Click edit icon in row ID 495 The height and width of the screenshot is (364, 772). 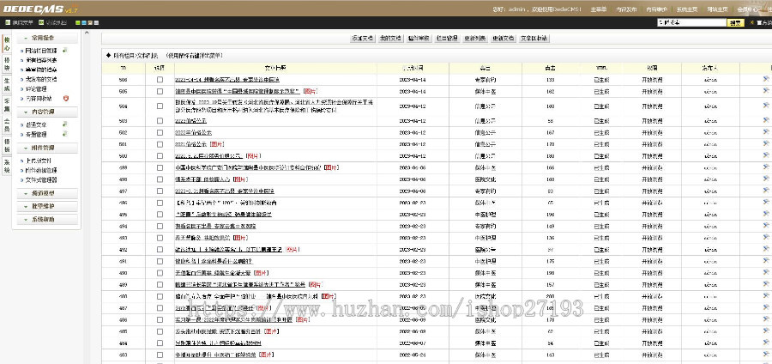(766, 215)
